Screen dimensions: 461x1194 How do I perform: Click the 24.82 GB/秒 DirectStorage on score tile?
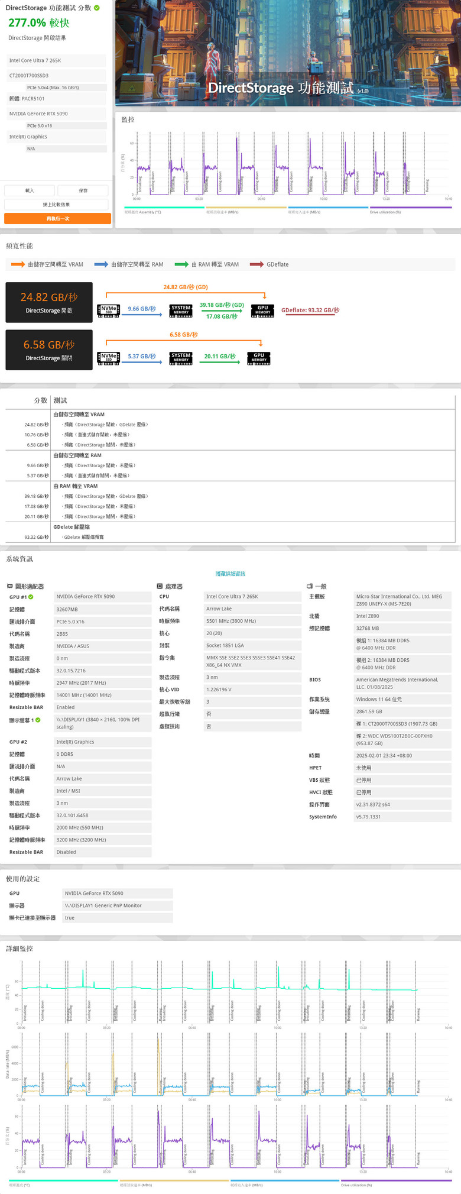pos(49,302)
